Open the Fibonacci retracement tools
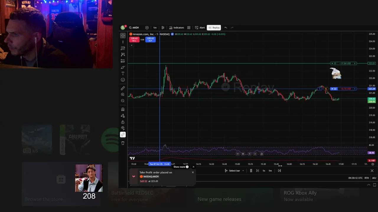The height and width of the screenshot is (212, 378). [123, 48]
